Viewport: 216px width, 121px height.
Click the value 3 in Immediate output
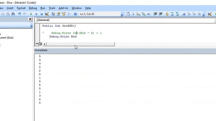click(40, 96)
